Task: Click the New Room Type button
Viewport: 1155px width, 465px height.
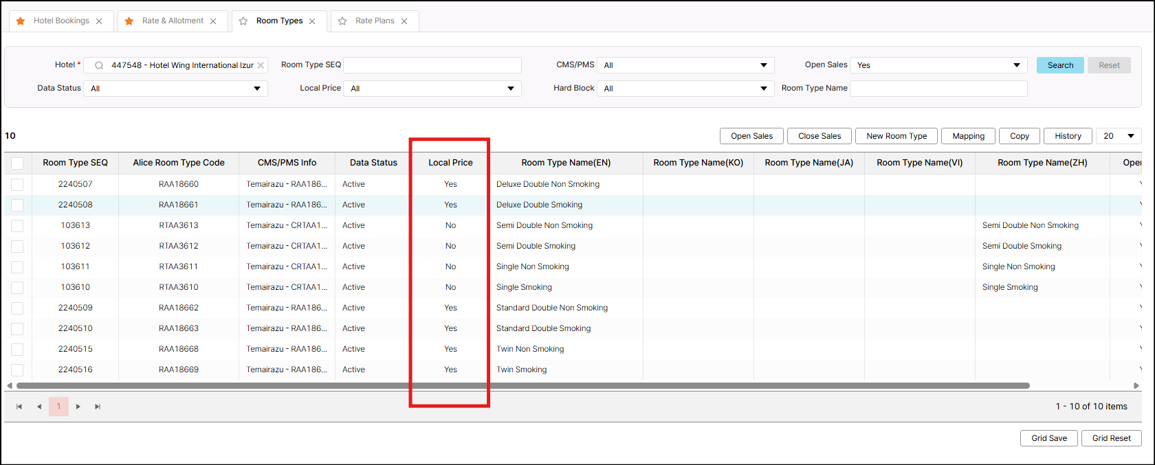Action: [x=896, y=136]
